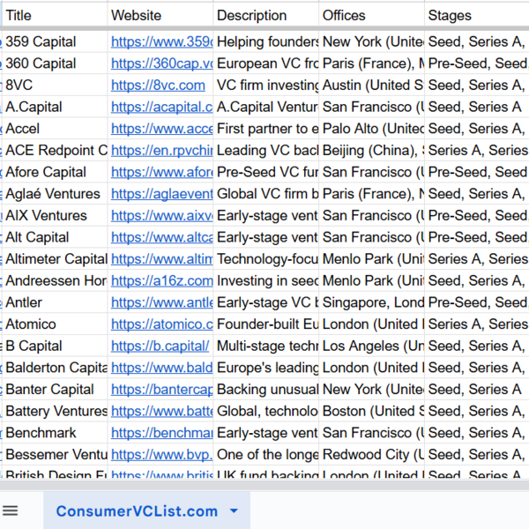Click the Offices column header
Image resolution: width=529 pixels, height=529 pixels.
pyautogui.click(x=371, y=15)
